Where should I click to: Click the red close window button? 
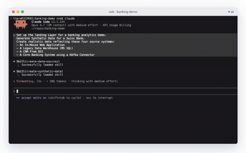(13, 12)
